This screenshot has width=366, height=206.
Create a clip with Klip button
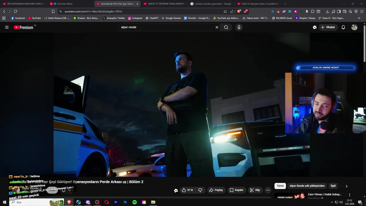click(x=255, y=190)
